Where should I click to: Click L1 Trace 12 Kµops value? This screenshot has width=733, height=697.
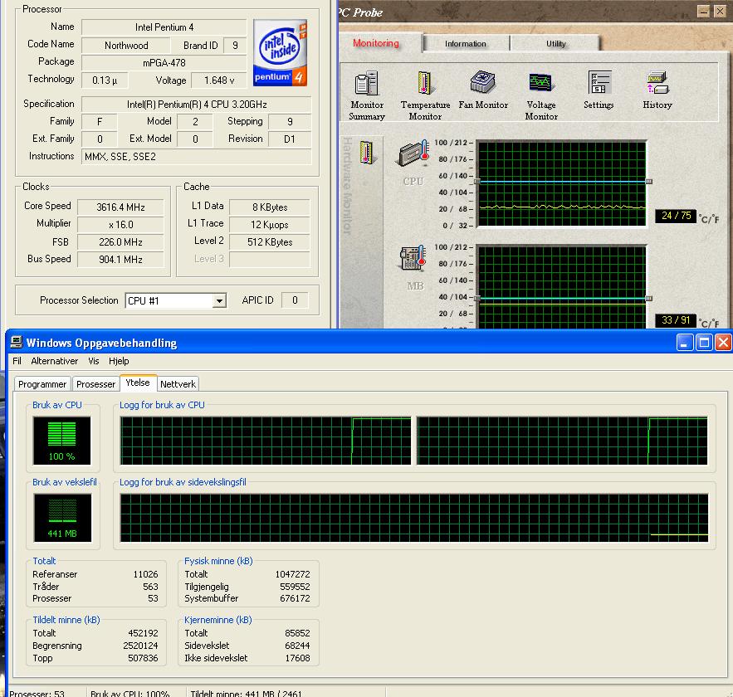270,225
